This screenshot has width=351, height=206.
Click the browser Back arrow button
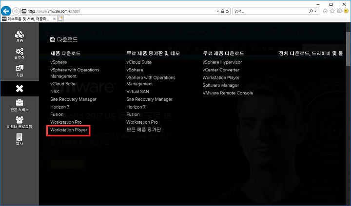(6, 11)
